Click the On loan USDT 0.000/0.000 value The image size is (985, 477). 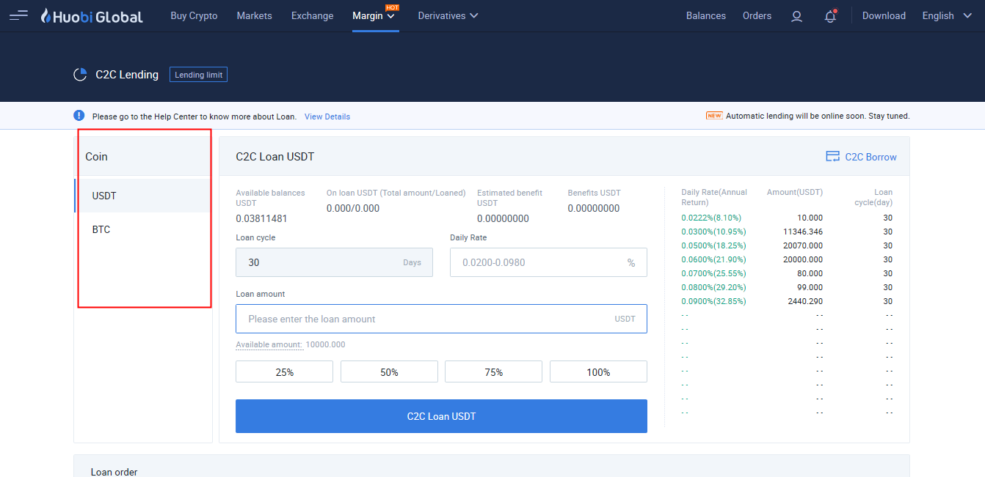point(353,208)
